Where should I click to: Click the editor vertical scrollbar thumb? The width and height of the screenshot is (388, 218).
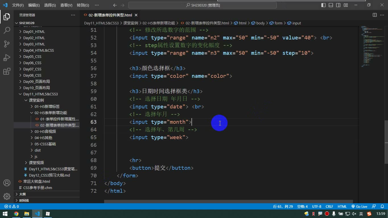(386, 142)
